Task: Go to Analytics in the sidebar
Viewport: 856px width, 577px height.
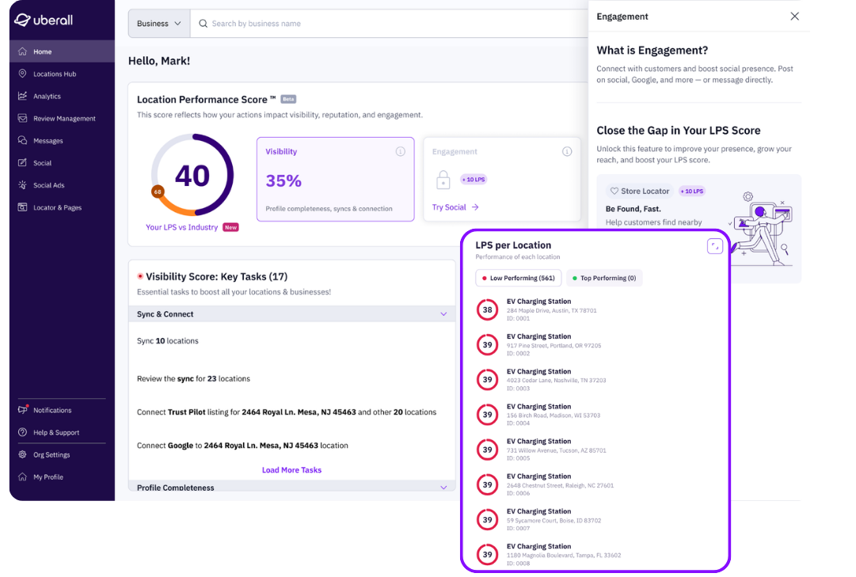Action: (x=63, y=96)
